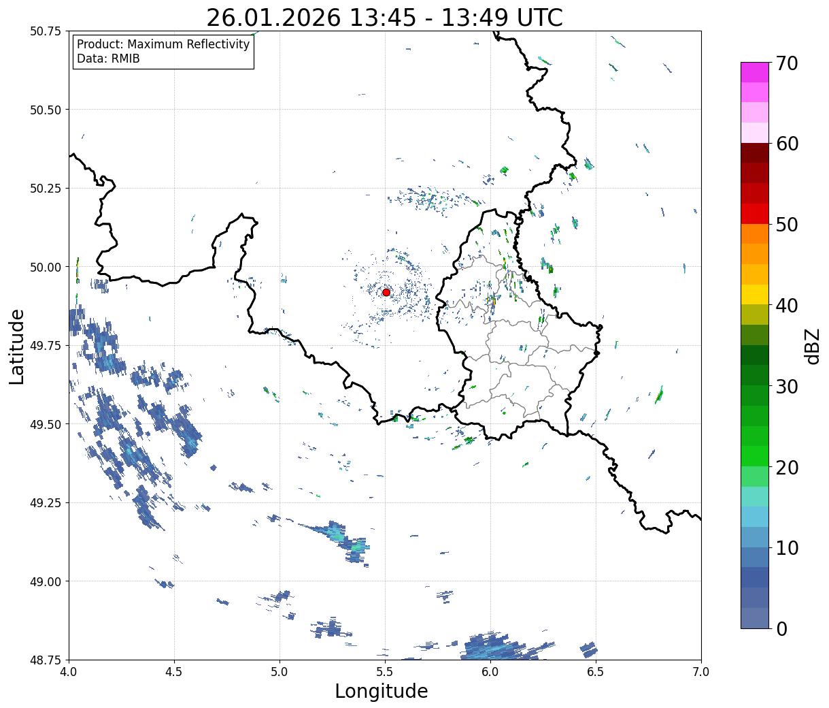Click the 6.0 longitude tick label

pyautogui.click(x=490, y=672)
